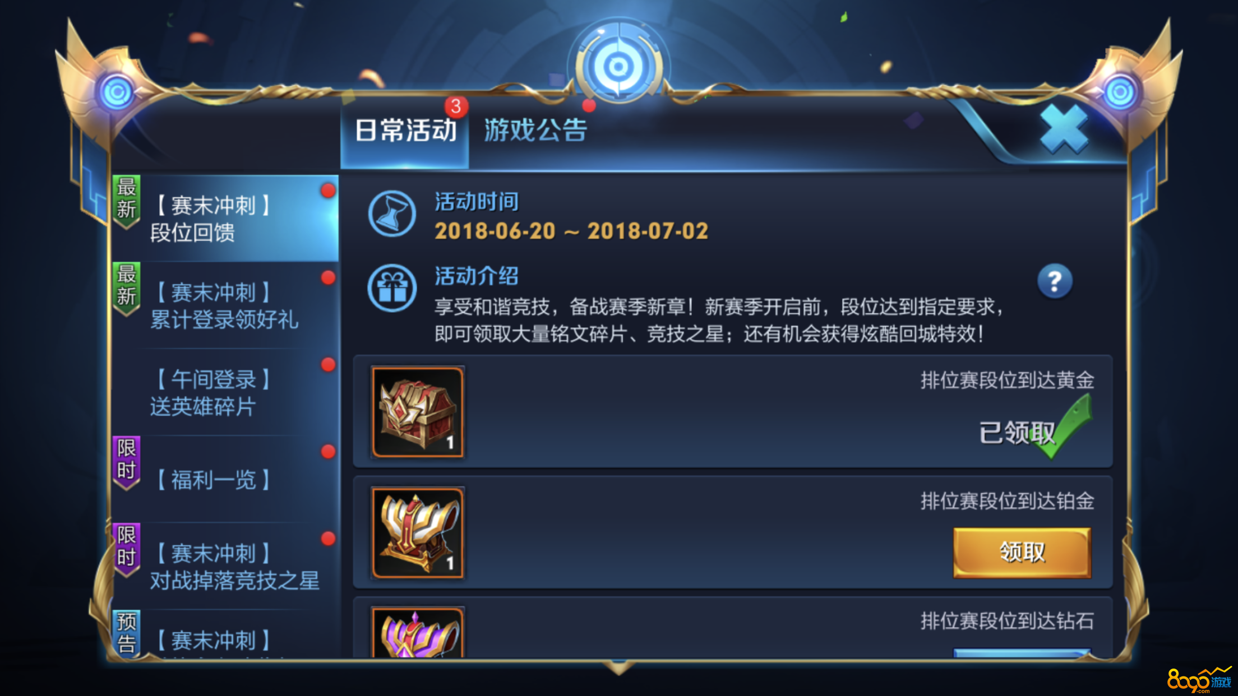
Task: Switch to the 游戏公告 tab
Action: point(535,131)
